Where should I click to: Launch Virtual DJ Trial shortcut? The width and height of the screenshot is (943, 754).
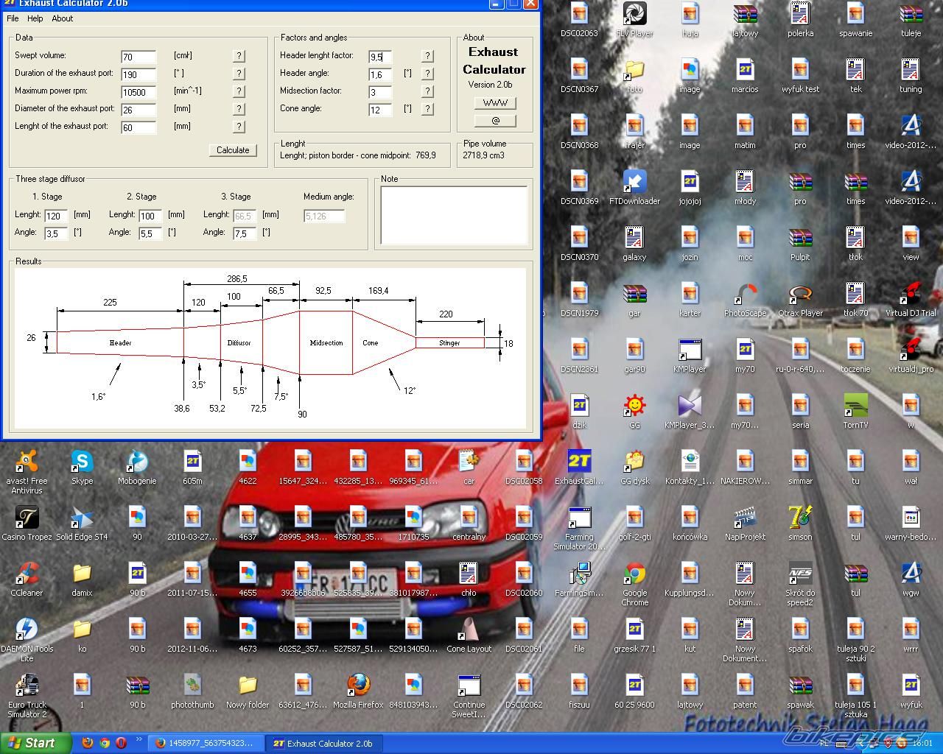pos(911,295)
